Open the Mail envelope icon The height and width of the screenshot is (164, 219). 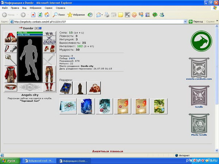point(99,15)
